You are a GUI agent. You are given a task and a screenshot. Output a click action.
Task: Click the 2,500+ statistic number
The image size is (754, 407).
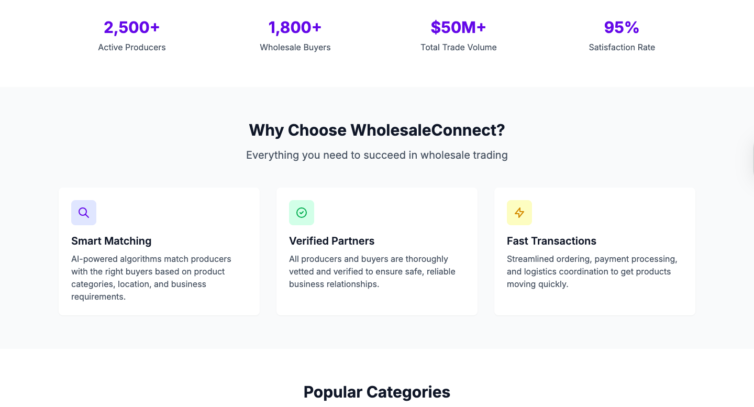pyautogui.click(x=132, y=27)
